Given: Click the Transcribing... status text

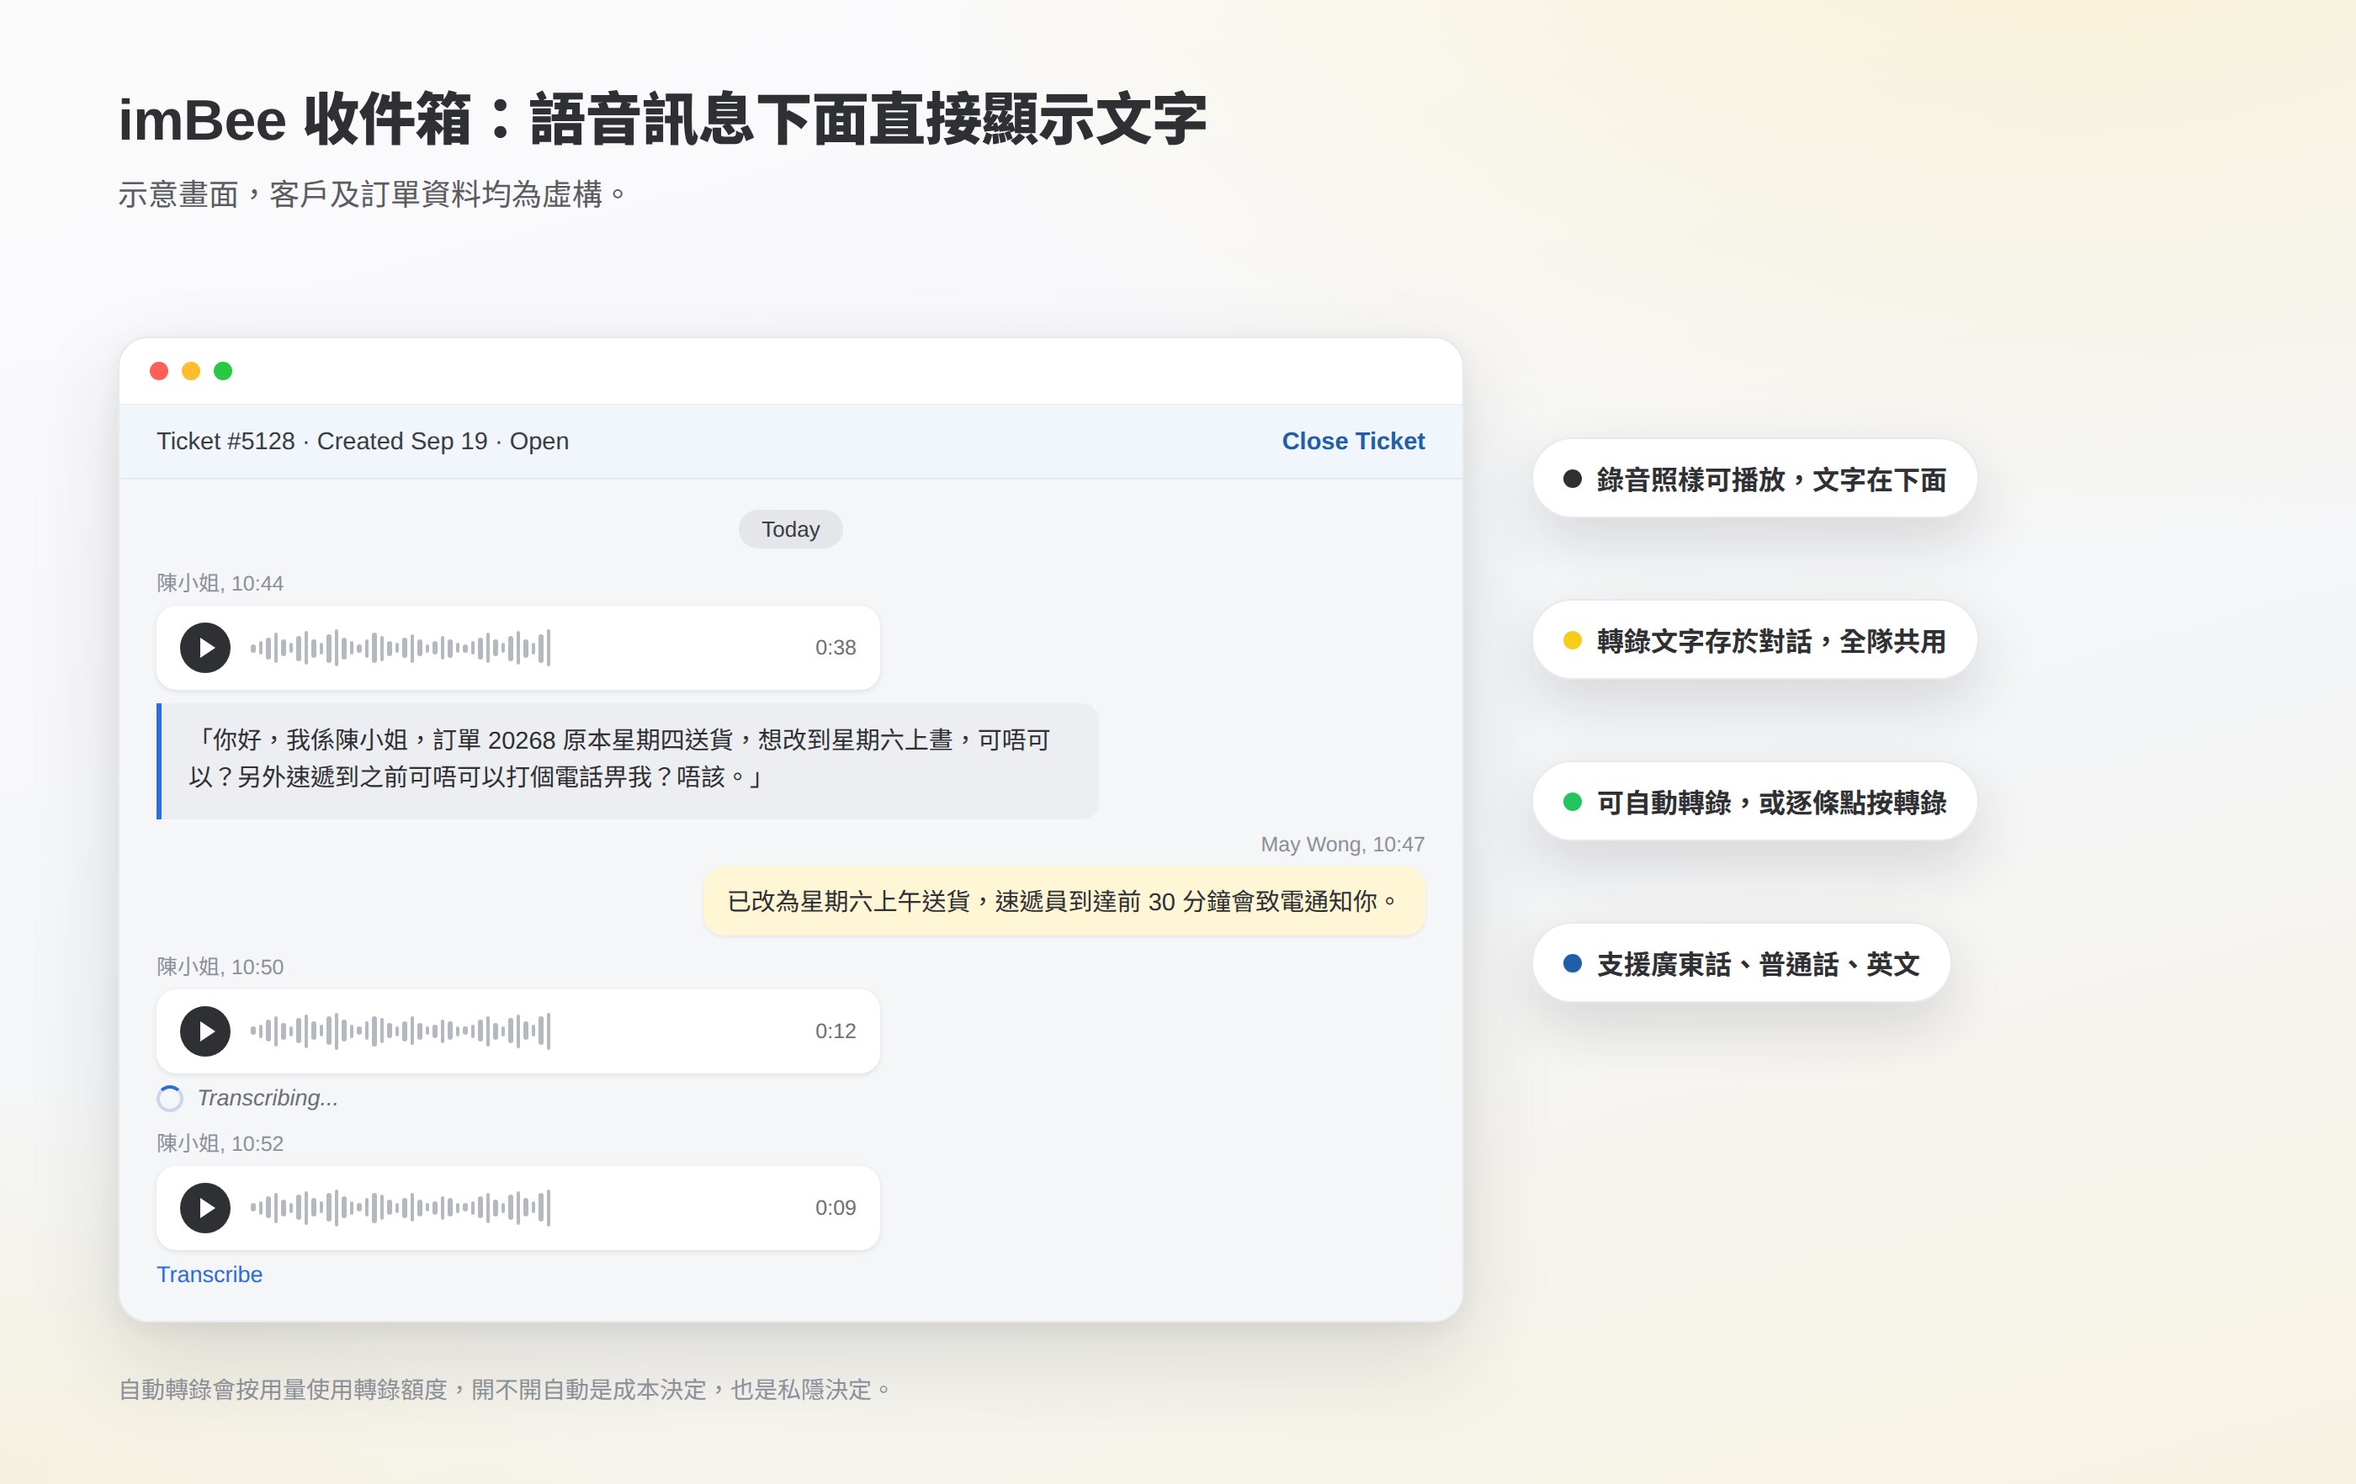Looking at the screenshot, I should click(268, 1099).
